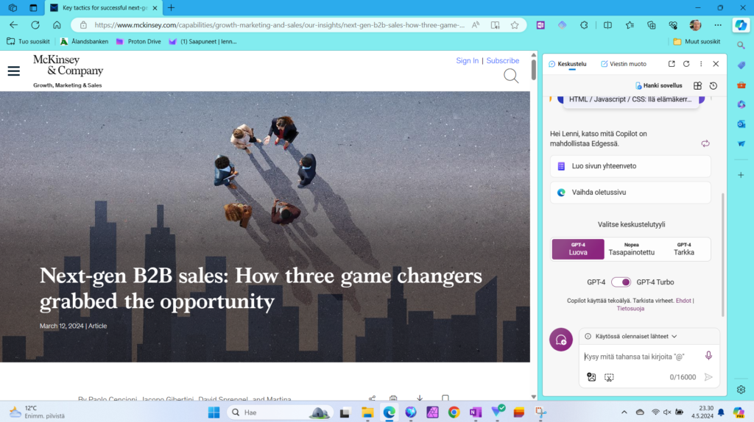
Task: Add a screenshot to Copilot message
Action: click(609, 377)
